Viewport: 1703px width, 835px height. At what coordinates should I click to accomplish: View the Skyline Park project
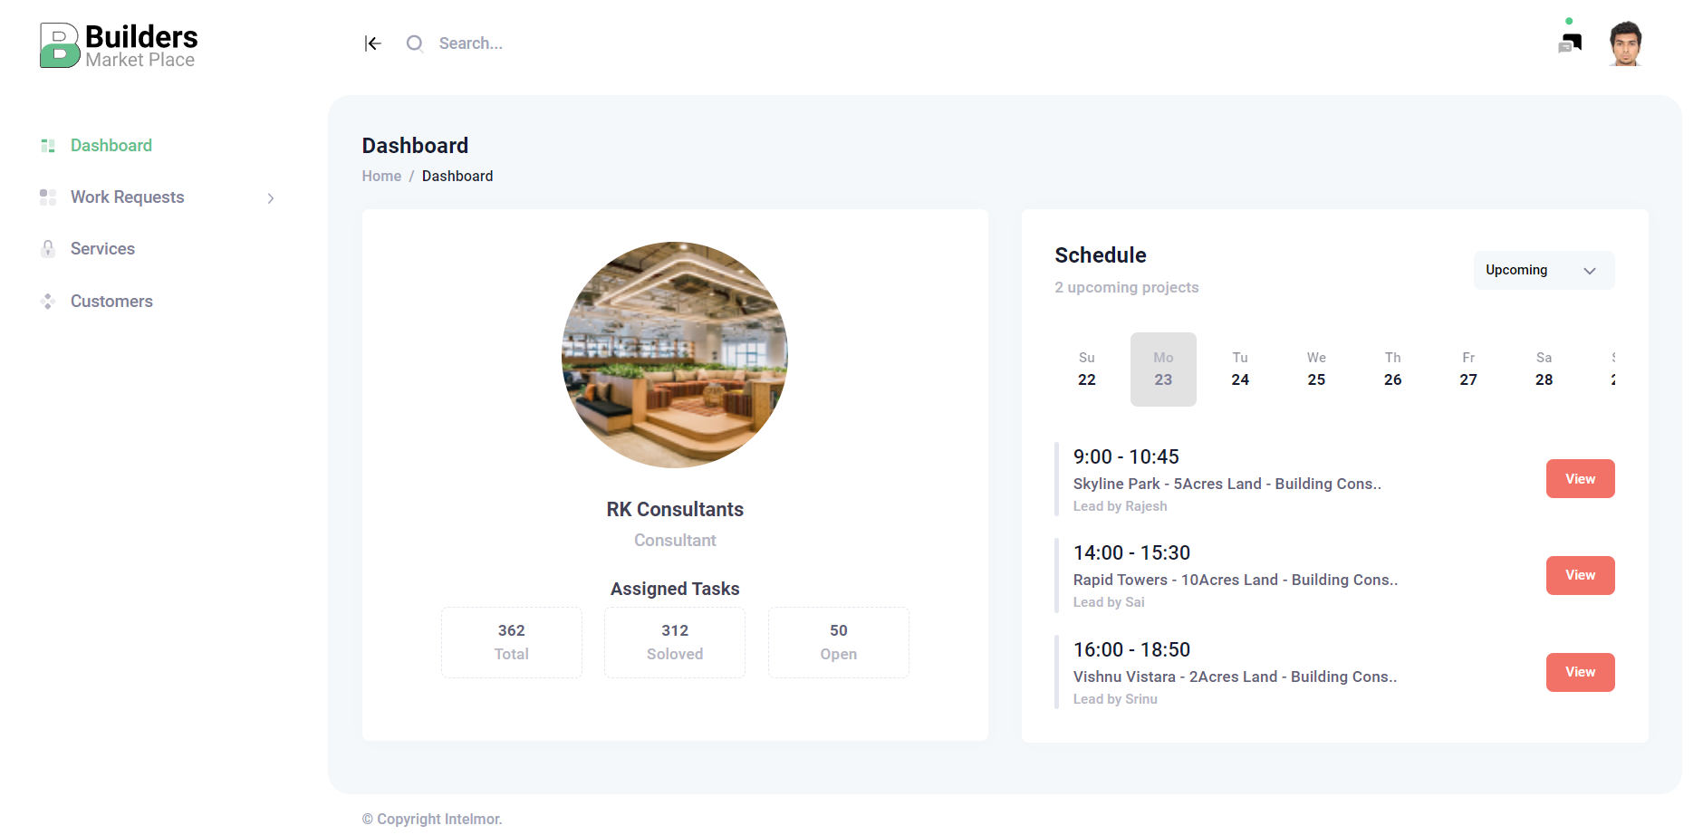pyautogui.click(x=1580, y=479)
